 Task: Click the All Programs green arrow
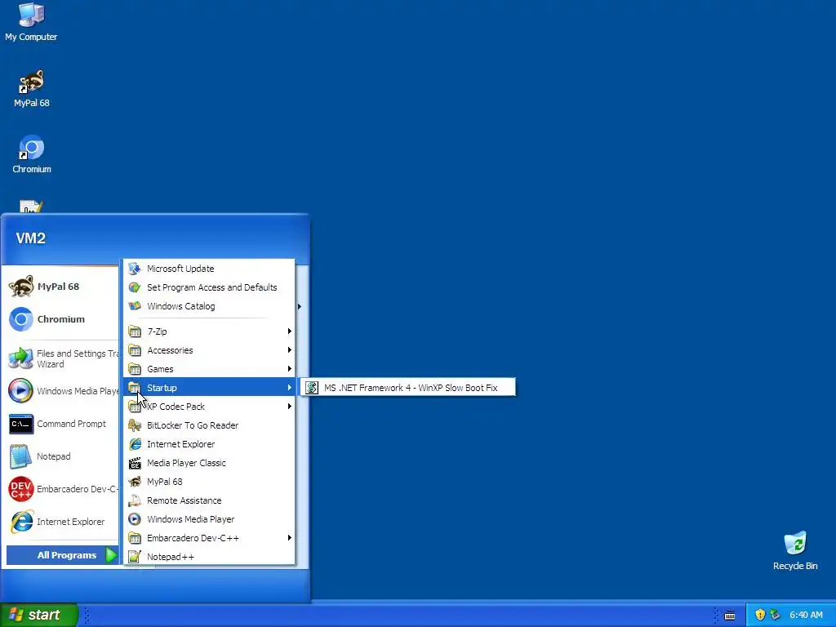click(110, 555)
